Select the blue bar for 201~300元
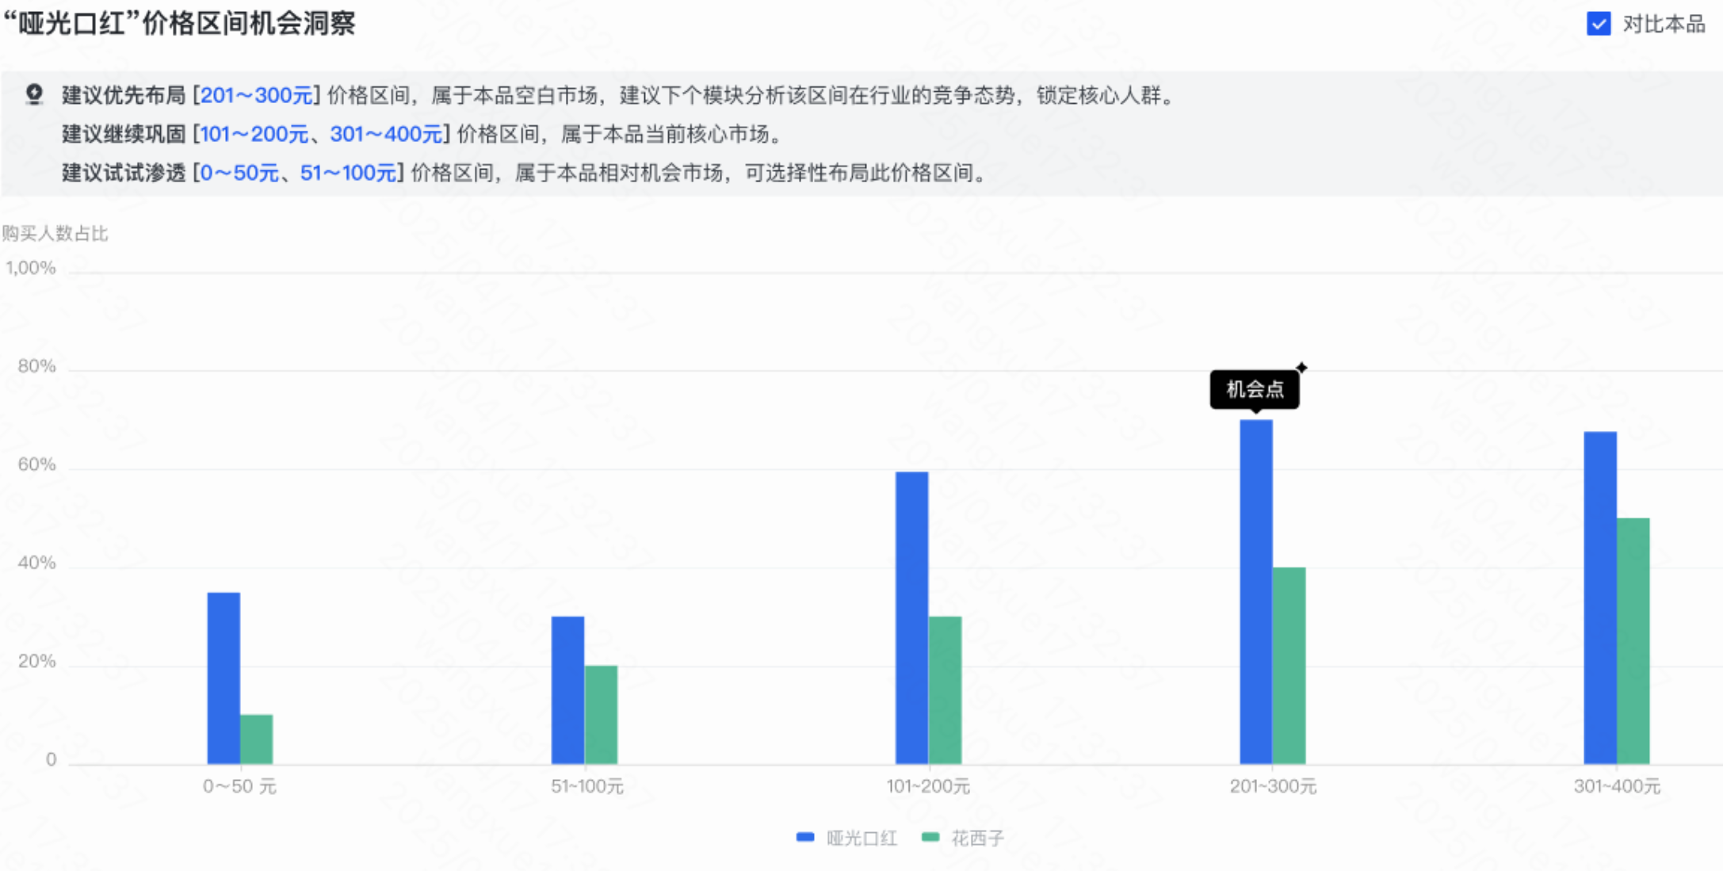This screenshot has height=871, width=1723. pos(1256,592)
